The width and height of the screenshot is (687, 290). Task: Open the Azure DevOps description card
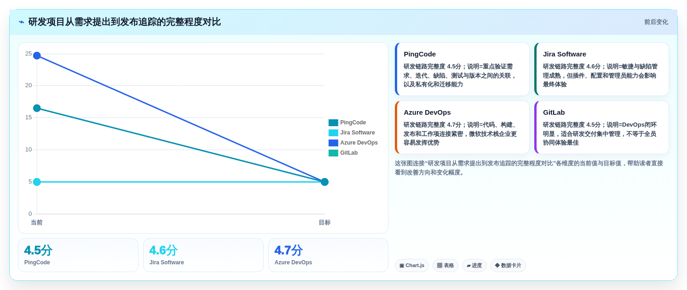point(462,127)
